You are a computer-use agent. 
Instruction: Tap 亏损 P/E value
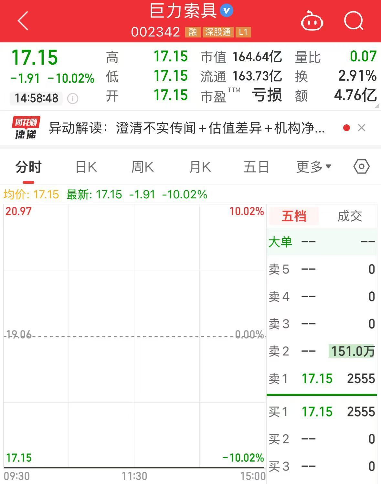[x=267, y=95]
